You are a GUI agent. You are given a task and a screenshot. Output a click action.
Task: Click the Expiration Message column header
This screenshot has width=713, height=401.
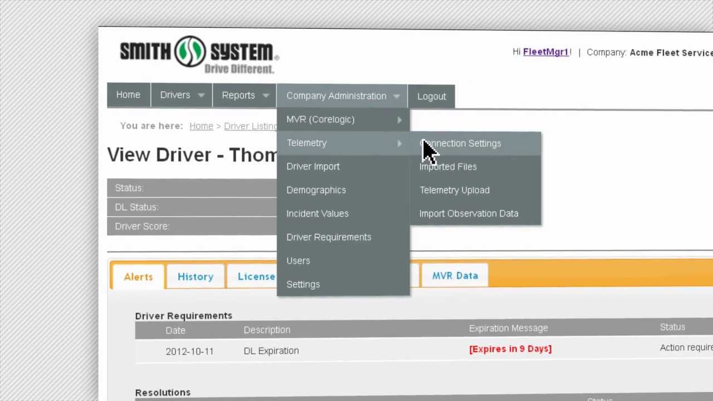coord(508,328)
